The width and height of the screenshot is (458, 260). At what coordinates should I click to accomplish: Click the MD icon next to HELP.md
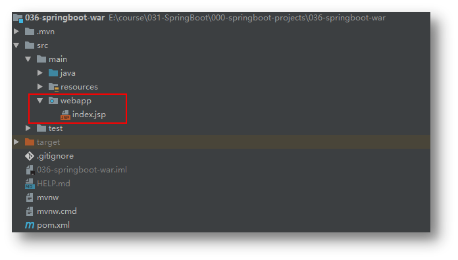coord(30,184)
